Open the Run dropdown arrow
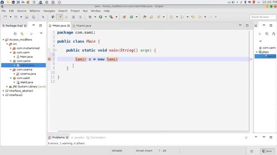Screen dimensions: 277x155 (106, 17)
